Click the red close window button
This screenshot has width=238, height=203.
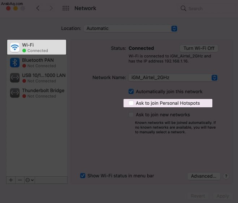click(8, 8)
